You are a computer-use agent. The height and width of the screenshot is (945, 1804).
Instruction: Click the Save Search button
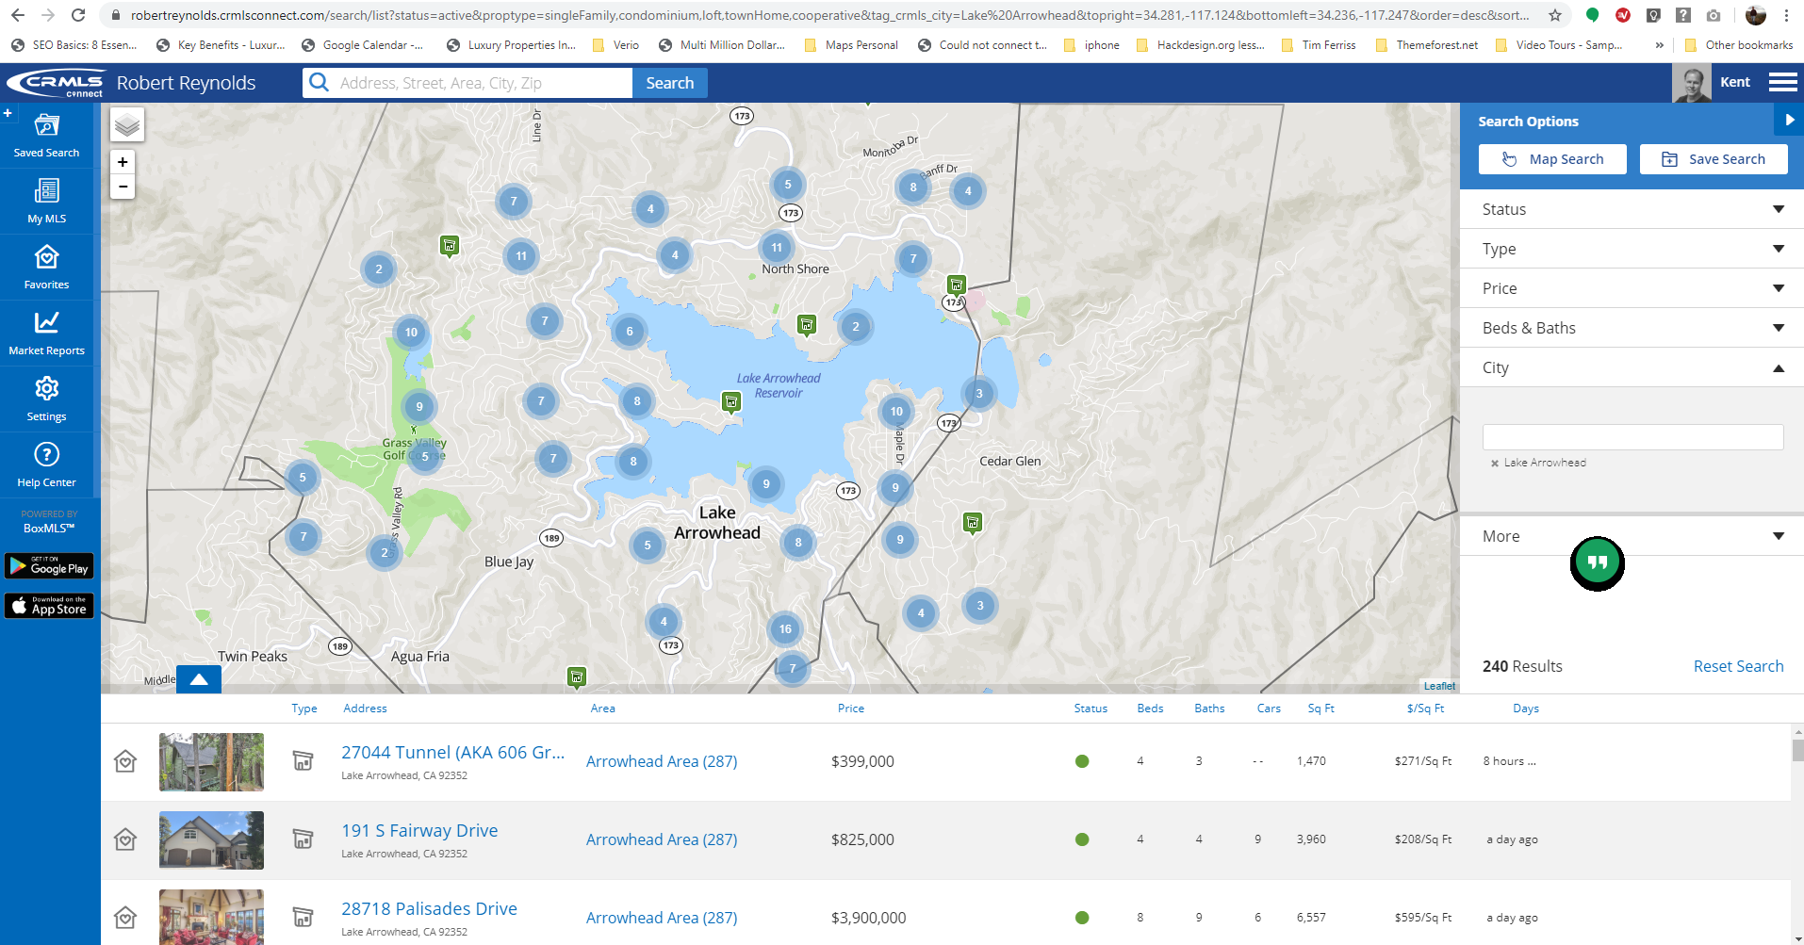pyautogui.click(x=1713, y=159)
